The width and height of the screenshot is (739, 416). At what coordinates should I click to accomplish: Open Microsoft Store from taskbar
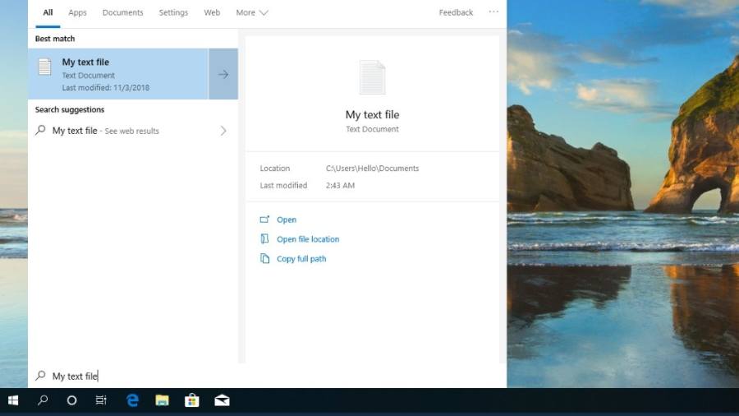tap(192, 400)
